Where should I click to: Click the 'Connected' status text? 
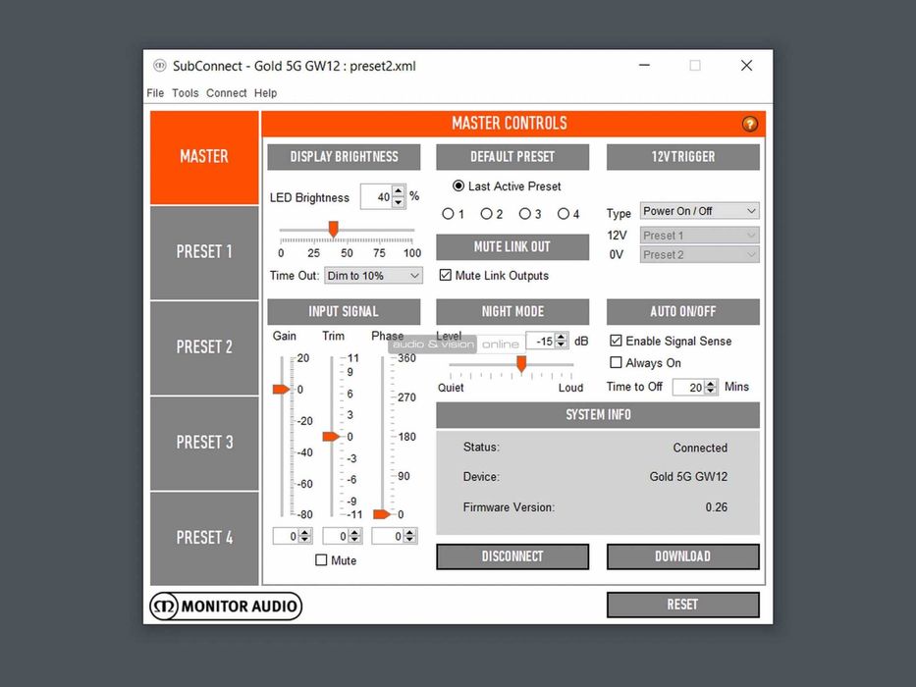(700, 449)
